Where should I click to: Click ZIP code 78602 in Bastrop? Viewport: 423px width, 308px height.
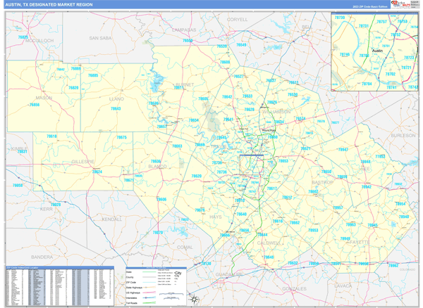(313, 191)
